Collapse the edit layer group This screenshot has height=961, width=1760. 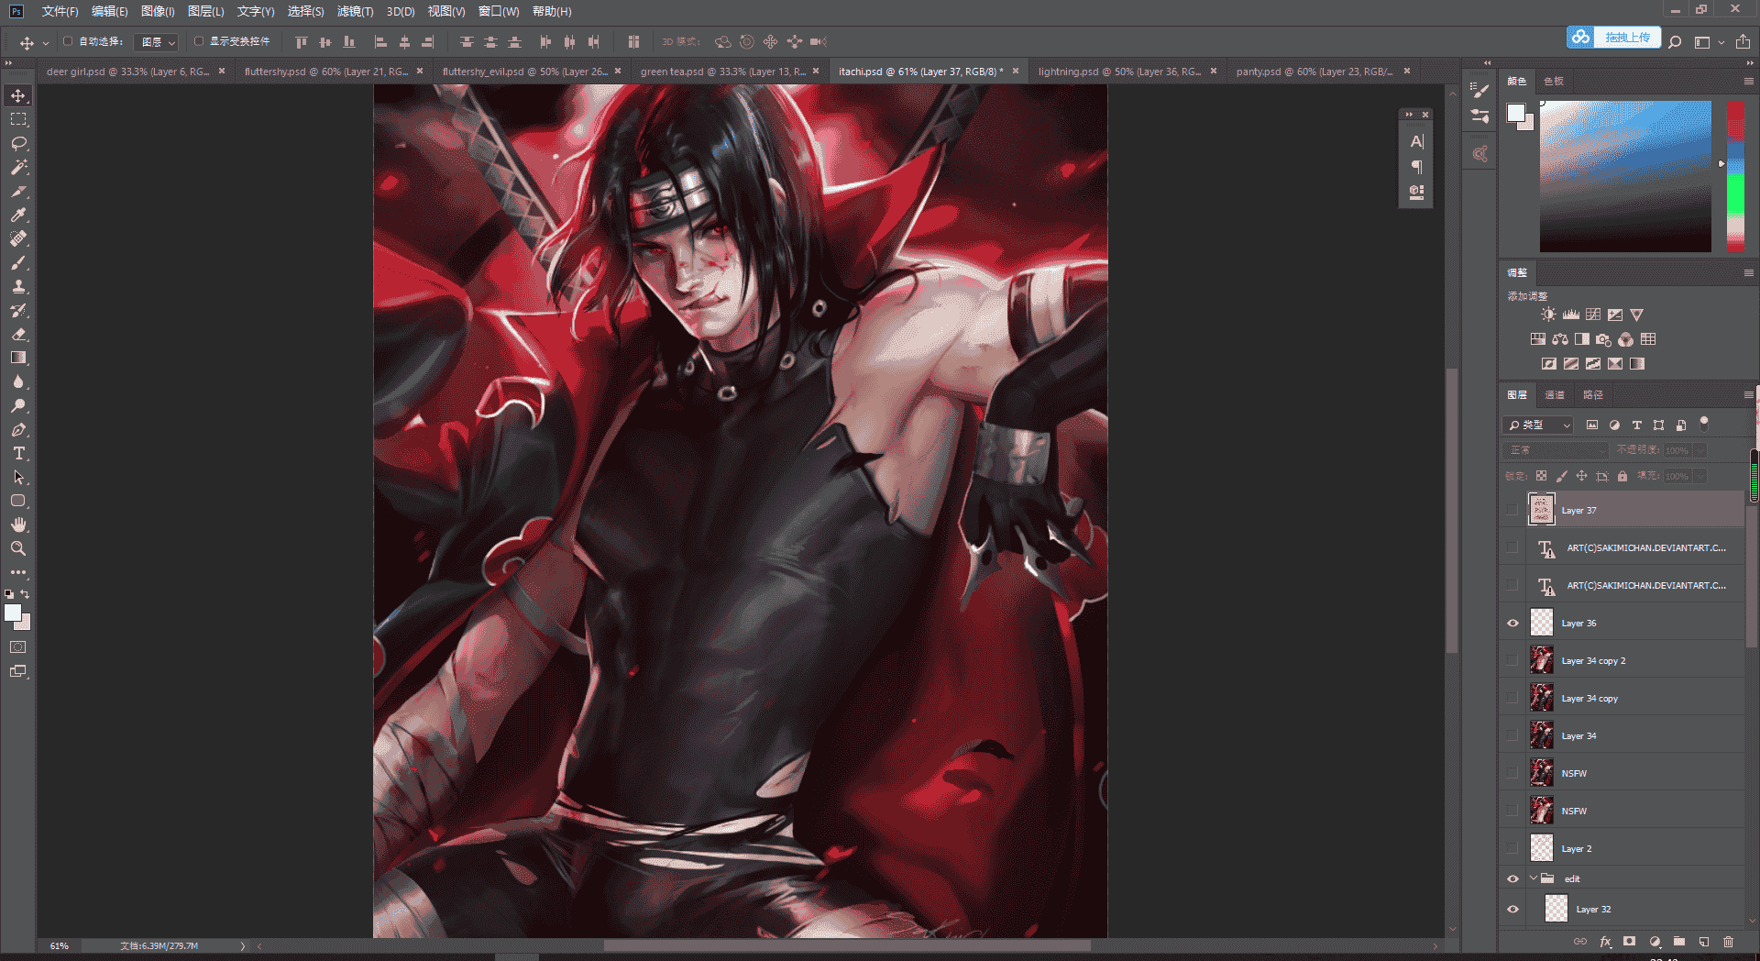click(1533, 878)
